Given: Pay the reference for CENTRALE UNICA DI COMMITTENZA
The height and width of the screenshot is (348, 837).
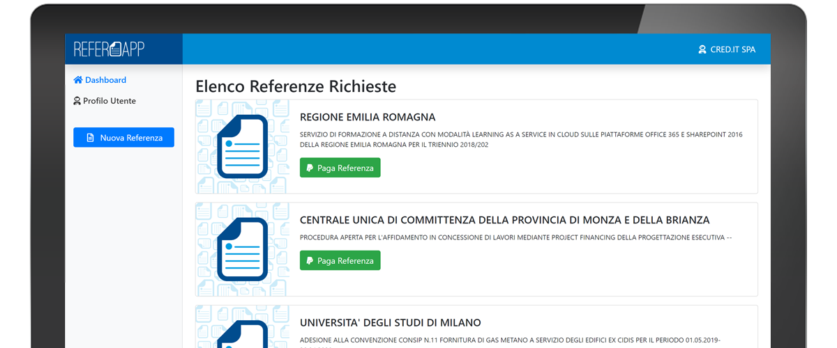Looking at the screenshot, I should point(340,260).
